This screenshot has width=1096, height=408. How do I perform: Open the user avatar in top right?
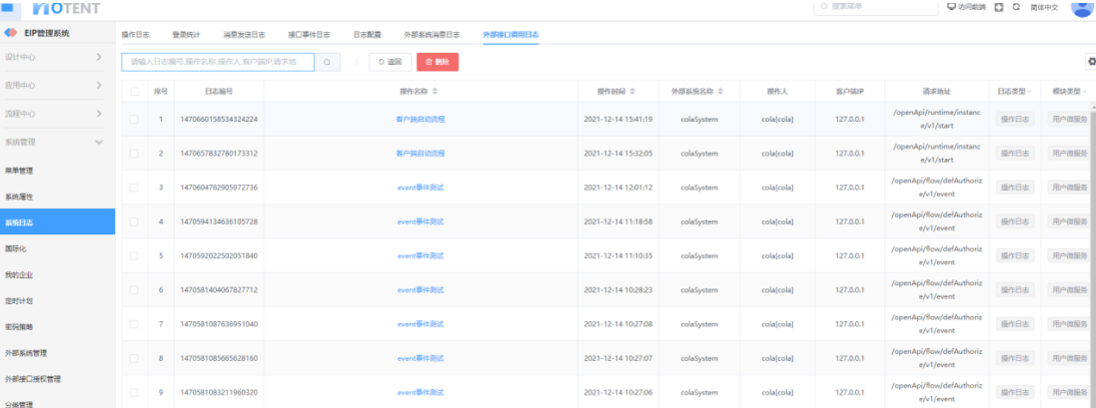(x=1081, y=8)
